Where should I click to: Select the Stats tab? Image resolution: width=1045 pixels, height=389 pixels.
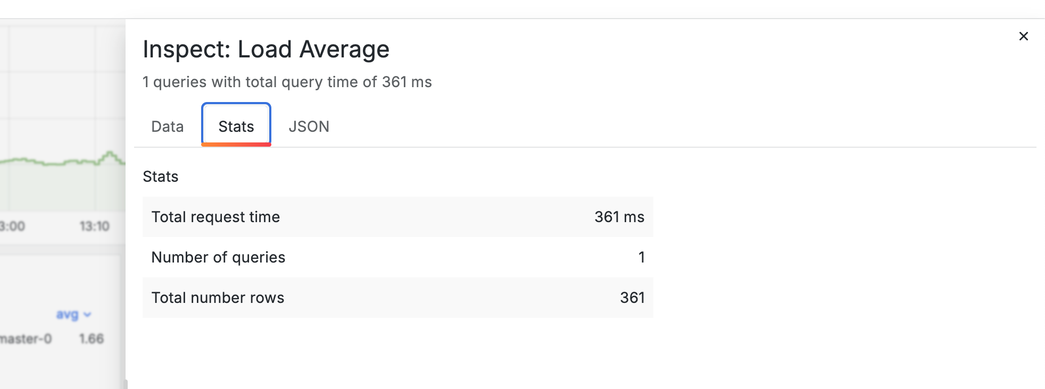click(236, 126)
